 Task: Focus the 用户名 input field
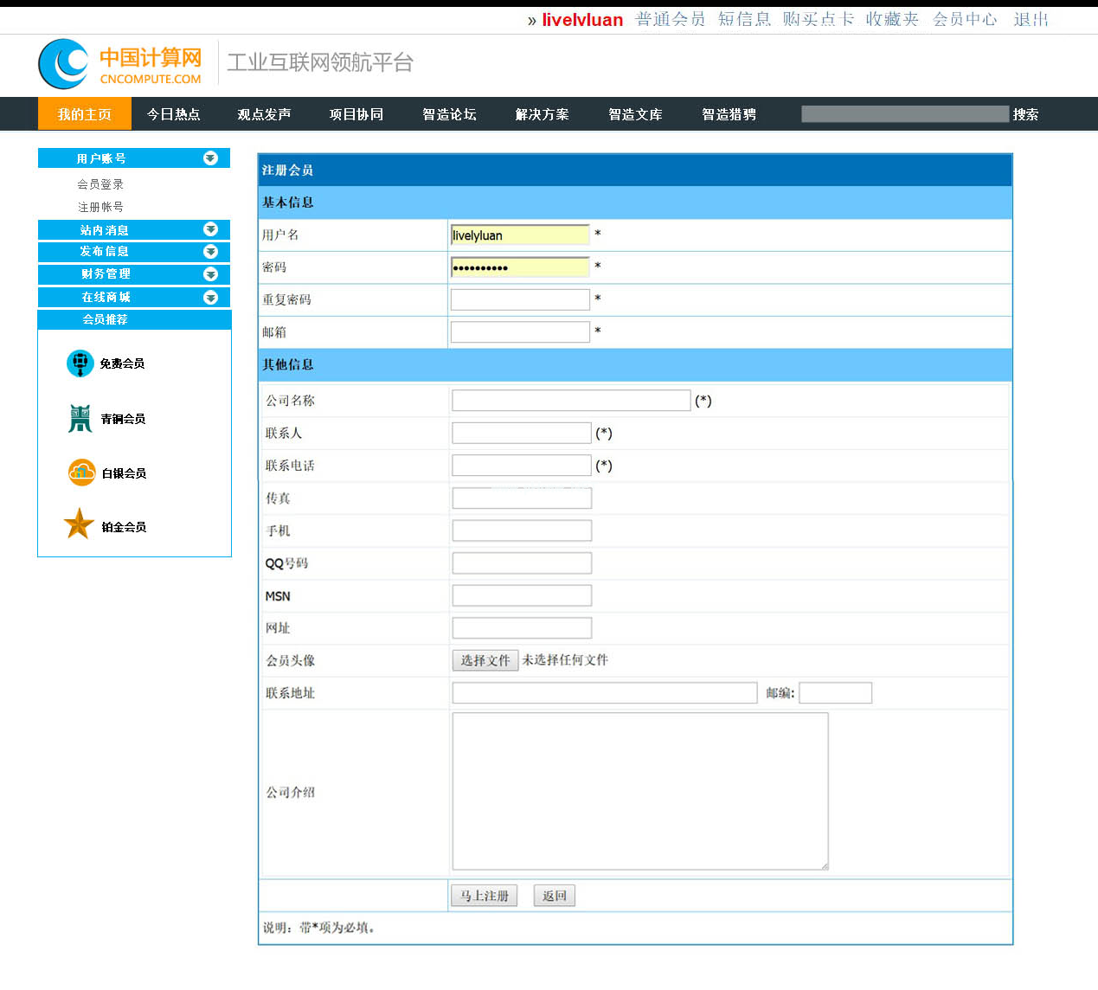(x=520, y=235)
